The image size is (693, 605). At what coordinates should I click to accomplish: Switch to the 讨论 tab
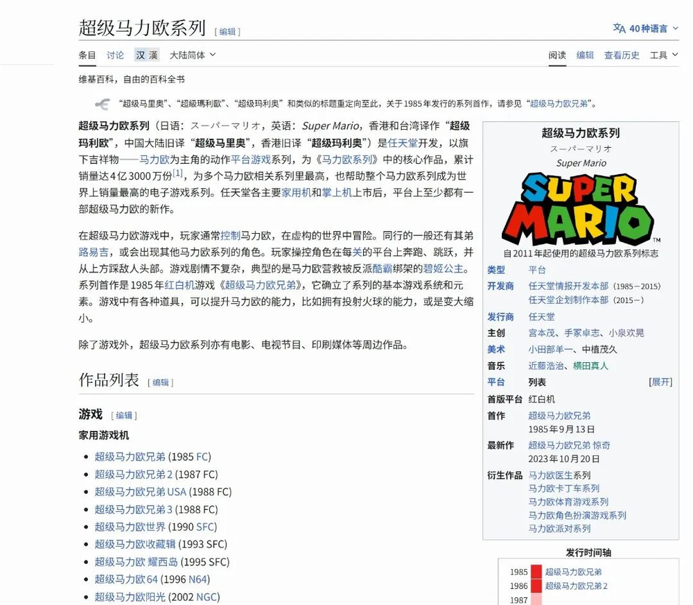(116, 55)
